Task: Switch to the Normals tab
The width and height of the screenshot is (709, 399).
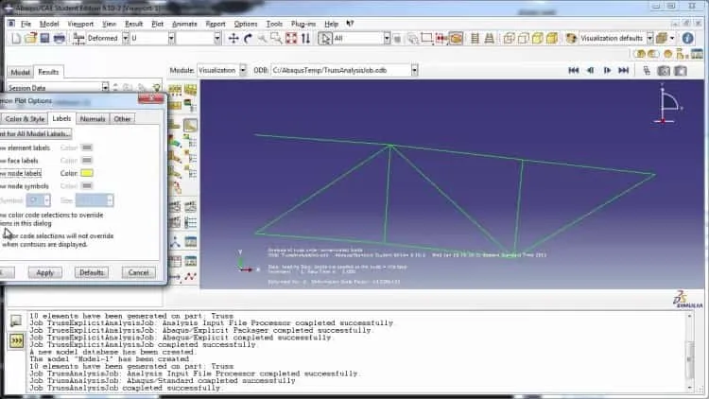Action: pos(93,119)
